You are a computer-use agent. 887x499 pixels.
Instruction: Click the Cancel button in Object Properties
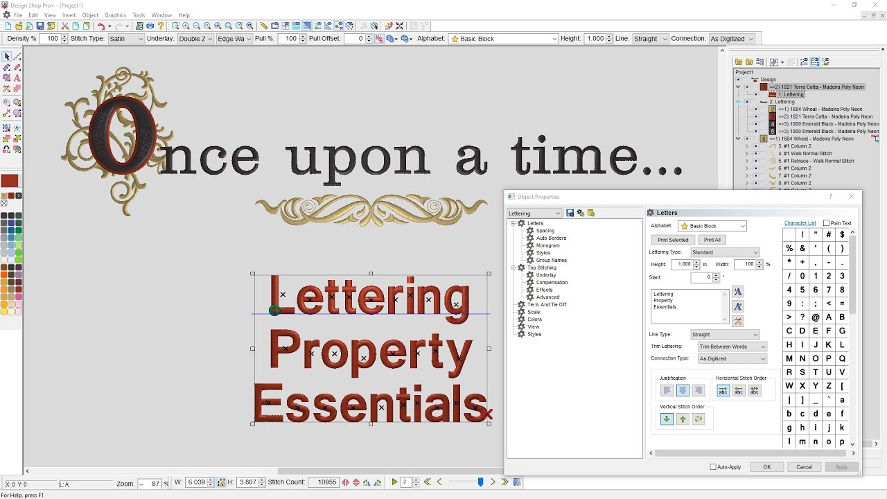click(x=804, y=467)
